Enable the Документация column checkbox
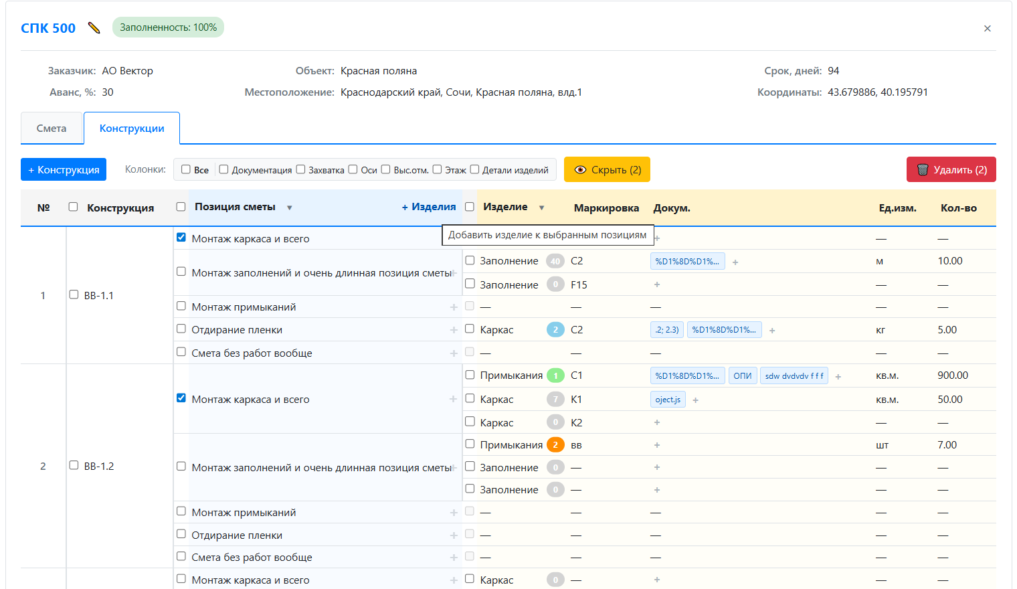This screenshot has width=1017, height=589. (224, 169)
